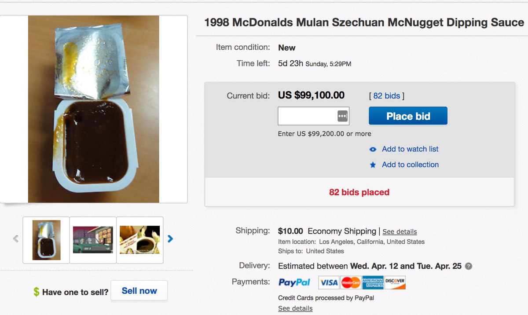Screen dimensions: 528x315
Task: Click the Place bid button
Action: tap(408, 116)
